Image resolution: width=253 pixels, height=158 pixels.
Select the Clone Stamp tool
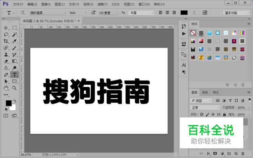[6, 55]
